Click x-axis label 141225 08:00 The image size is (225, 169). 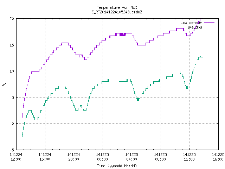tap(160, 157)
